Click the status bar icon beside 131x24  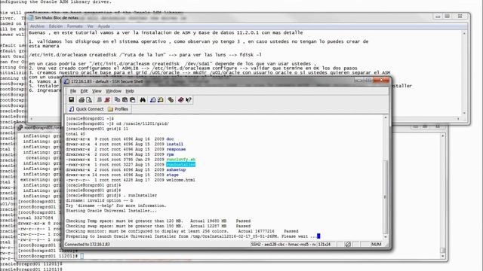[x=347, y=244]
